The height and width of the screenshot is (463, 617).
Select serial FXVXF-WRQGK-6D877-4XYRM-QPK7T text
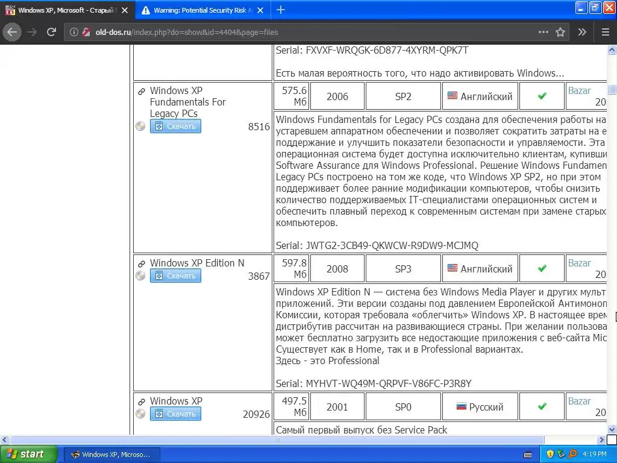[387, 51]
